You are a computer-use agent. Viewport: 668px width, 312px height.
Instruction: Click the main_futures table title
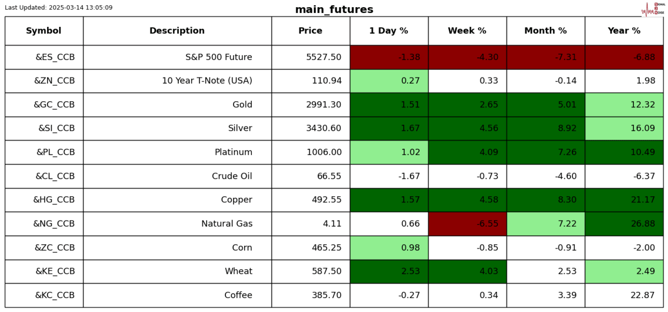coord(334,10)
